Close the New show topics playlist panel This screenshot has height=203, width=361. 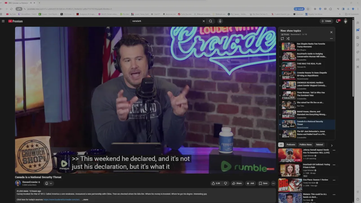(331, 32)
